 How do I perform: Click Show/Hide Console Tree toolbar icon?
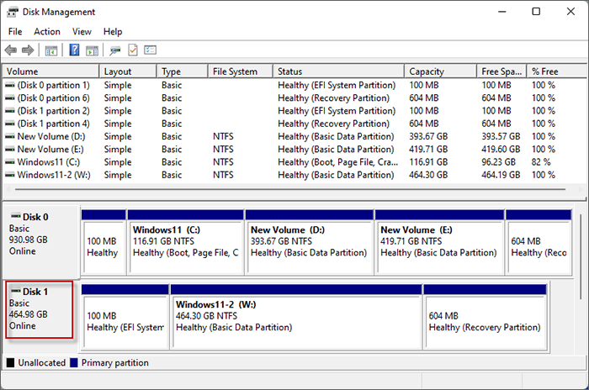point(51,50)
